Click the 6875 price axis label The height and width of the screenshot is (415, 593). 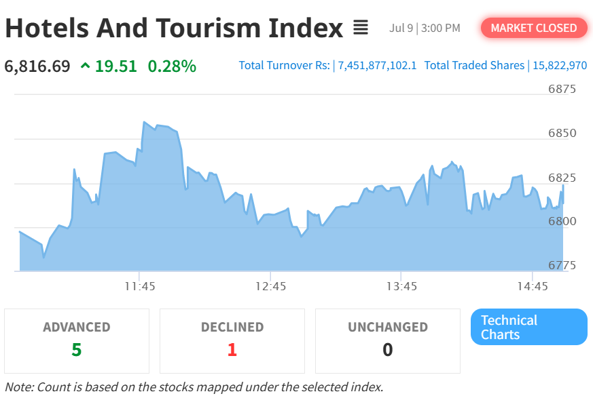562,89
